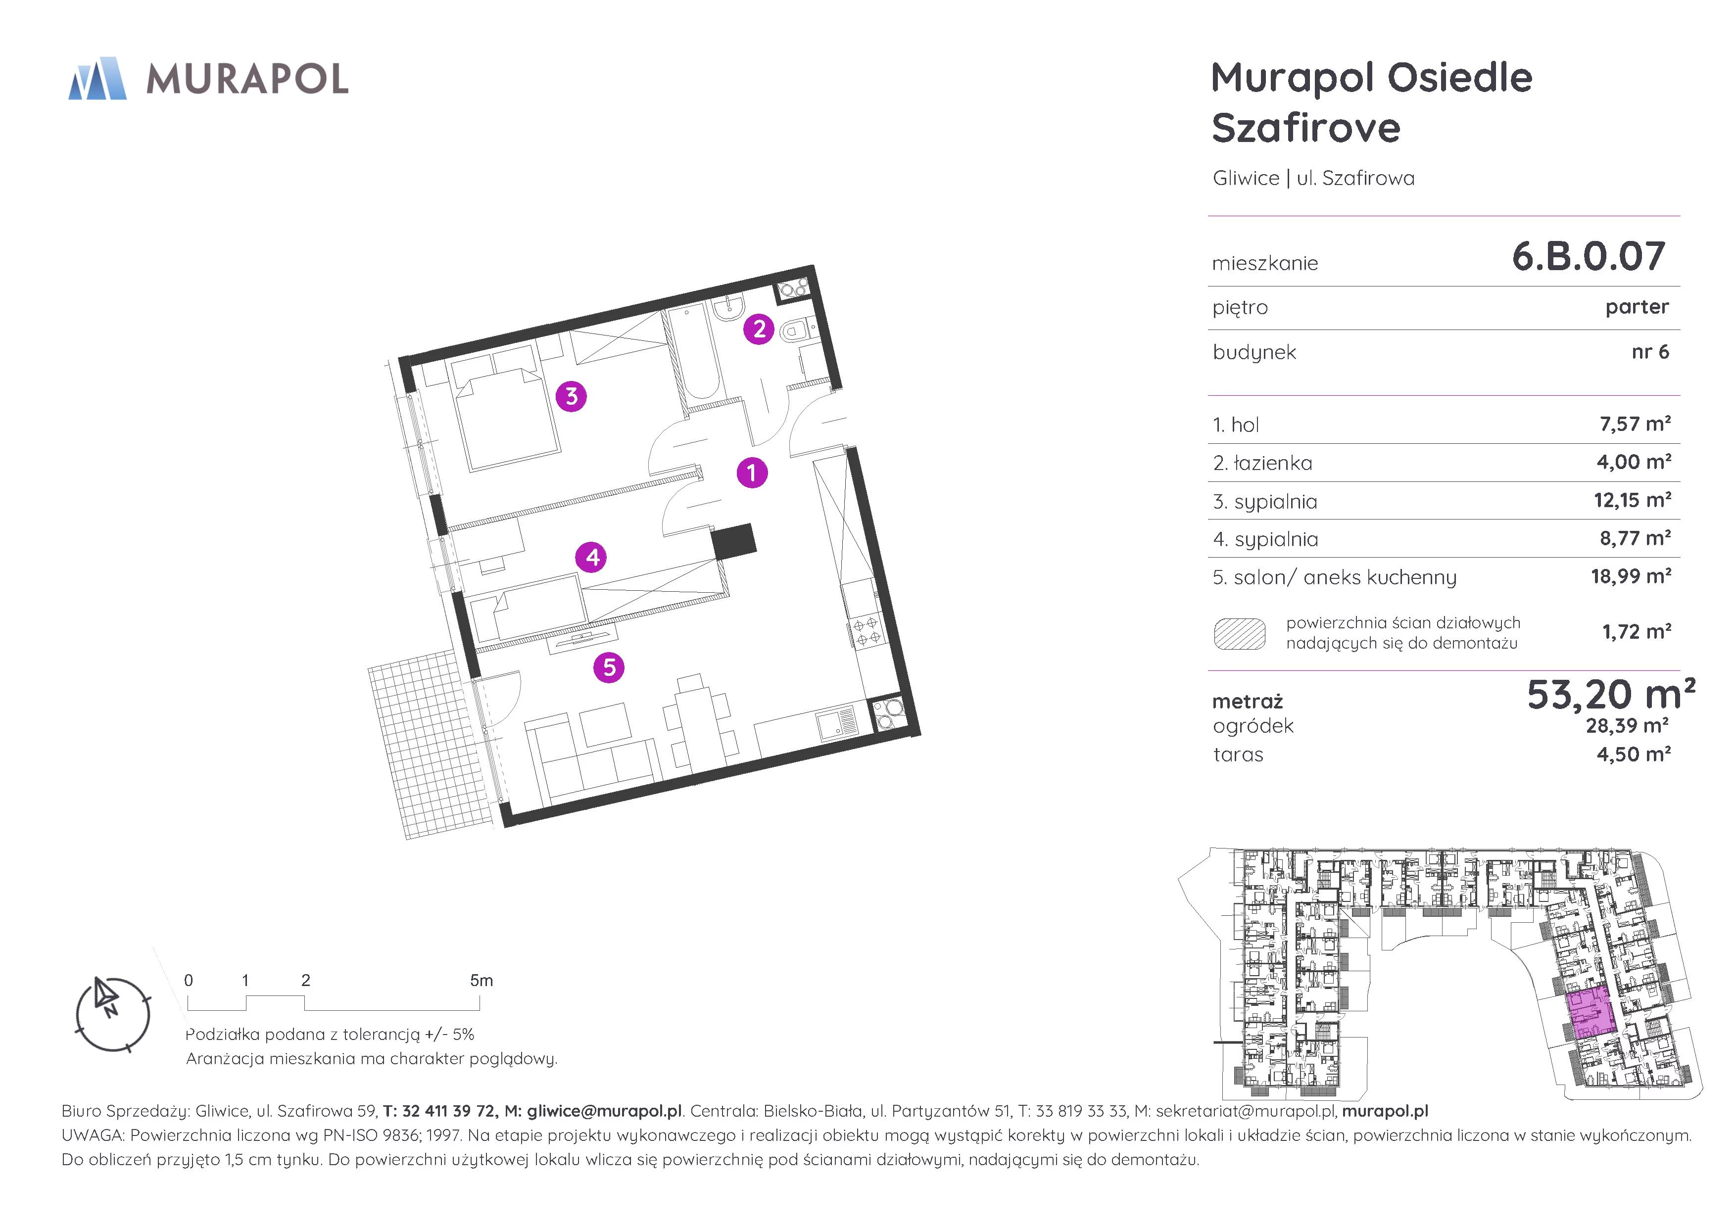This screenshot has height=1227, width=1736.
Task: Click the Murapol logo icon
Action: (97, 78)
